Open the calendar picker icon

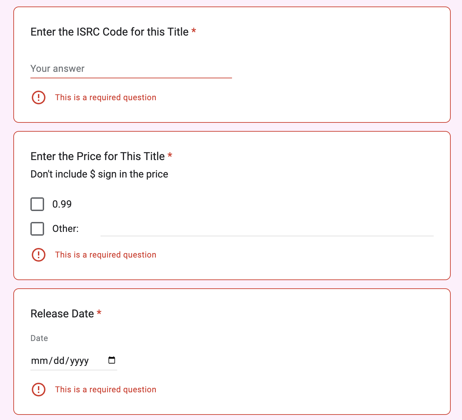point(112,360)
